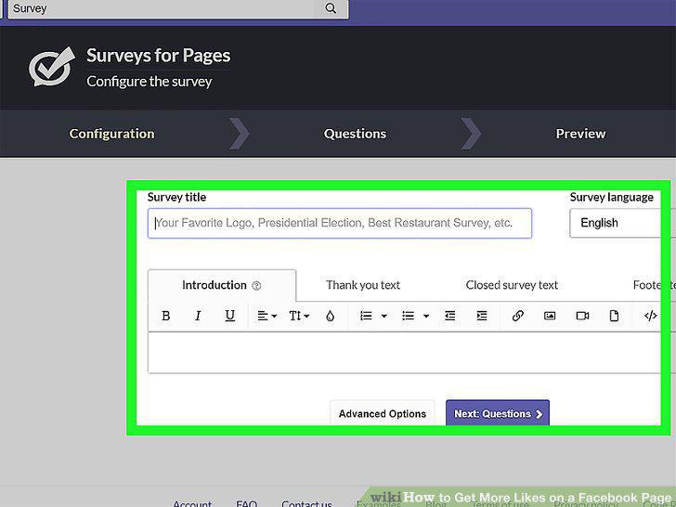The height and width of the screenshot is (507, 676).
Task: Toggle underline formatting in the editor toolbar
Action: point(229,316)
